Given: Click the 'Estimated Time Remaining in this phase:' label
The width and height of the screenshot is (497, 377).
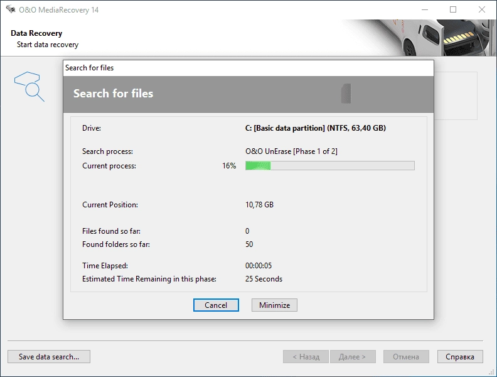Looking at the screenshot, I should point(149,279).
